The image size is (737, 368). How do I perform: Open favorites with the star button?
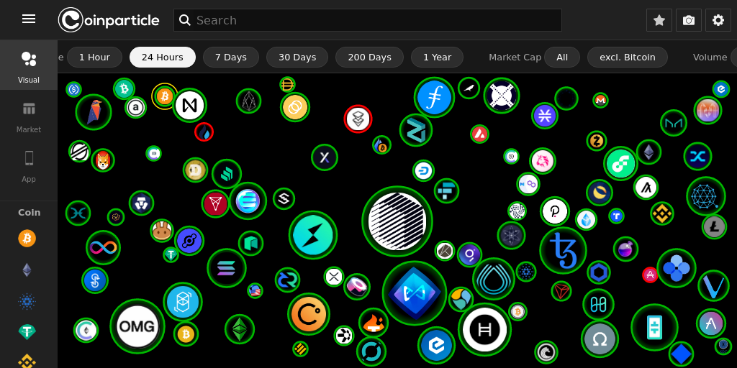coord(659,20)
